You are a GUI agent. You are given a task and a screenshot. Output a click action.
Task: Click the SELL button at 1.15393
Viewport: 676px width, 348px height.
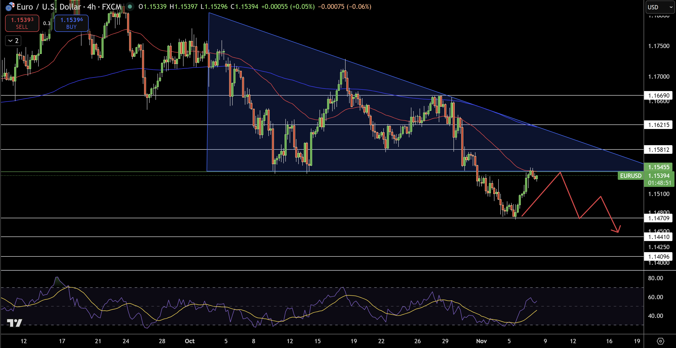click(x=22, y=23)
